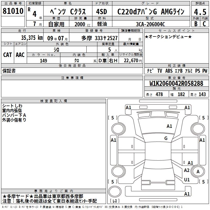Click the interior color クロ
The height and width of the screenshot is (210, 210).
pos(77,61)
